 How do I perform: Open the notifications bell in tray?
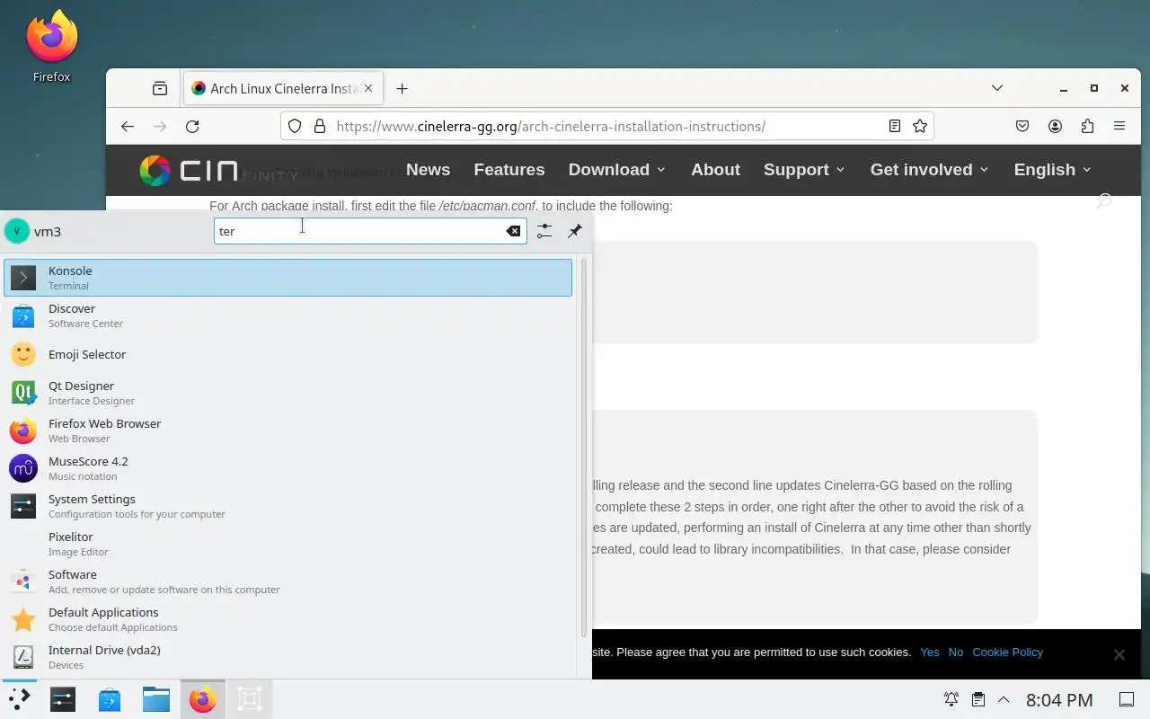[951, 699]
